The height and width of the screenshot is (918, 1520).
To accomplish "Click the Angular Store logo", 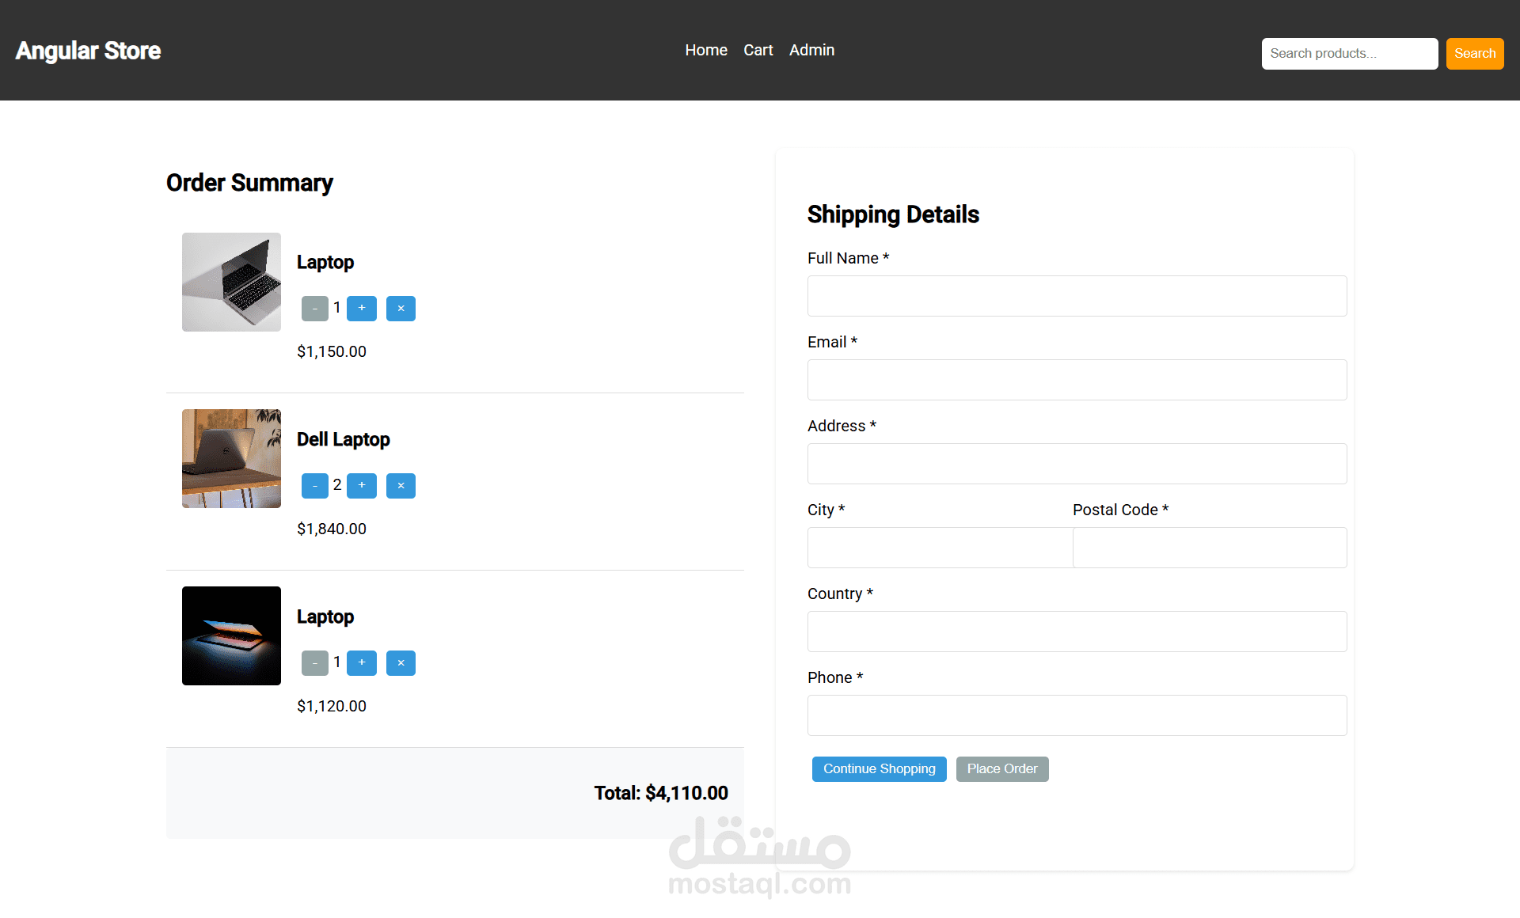I will 88,51.
